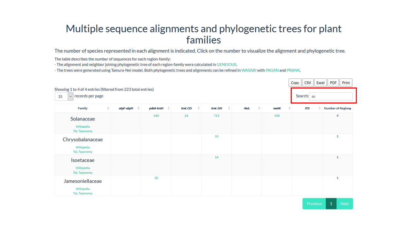Sort by rbcL column header
The width and height of the screenshot is (419, 235).
[247, 108]
